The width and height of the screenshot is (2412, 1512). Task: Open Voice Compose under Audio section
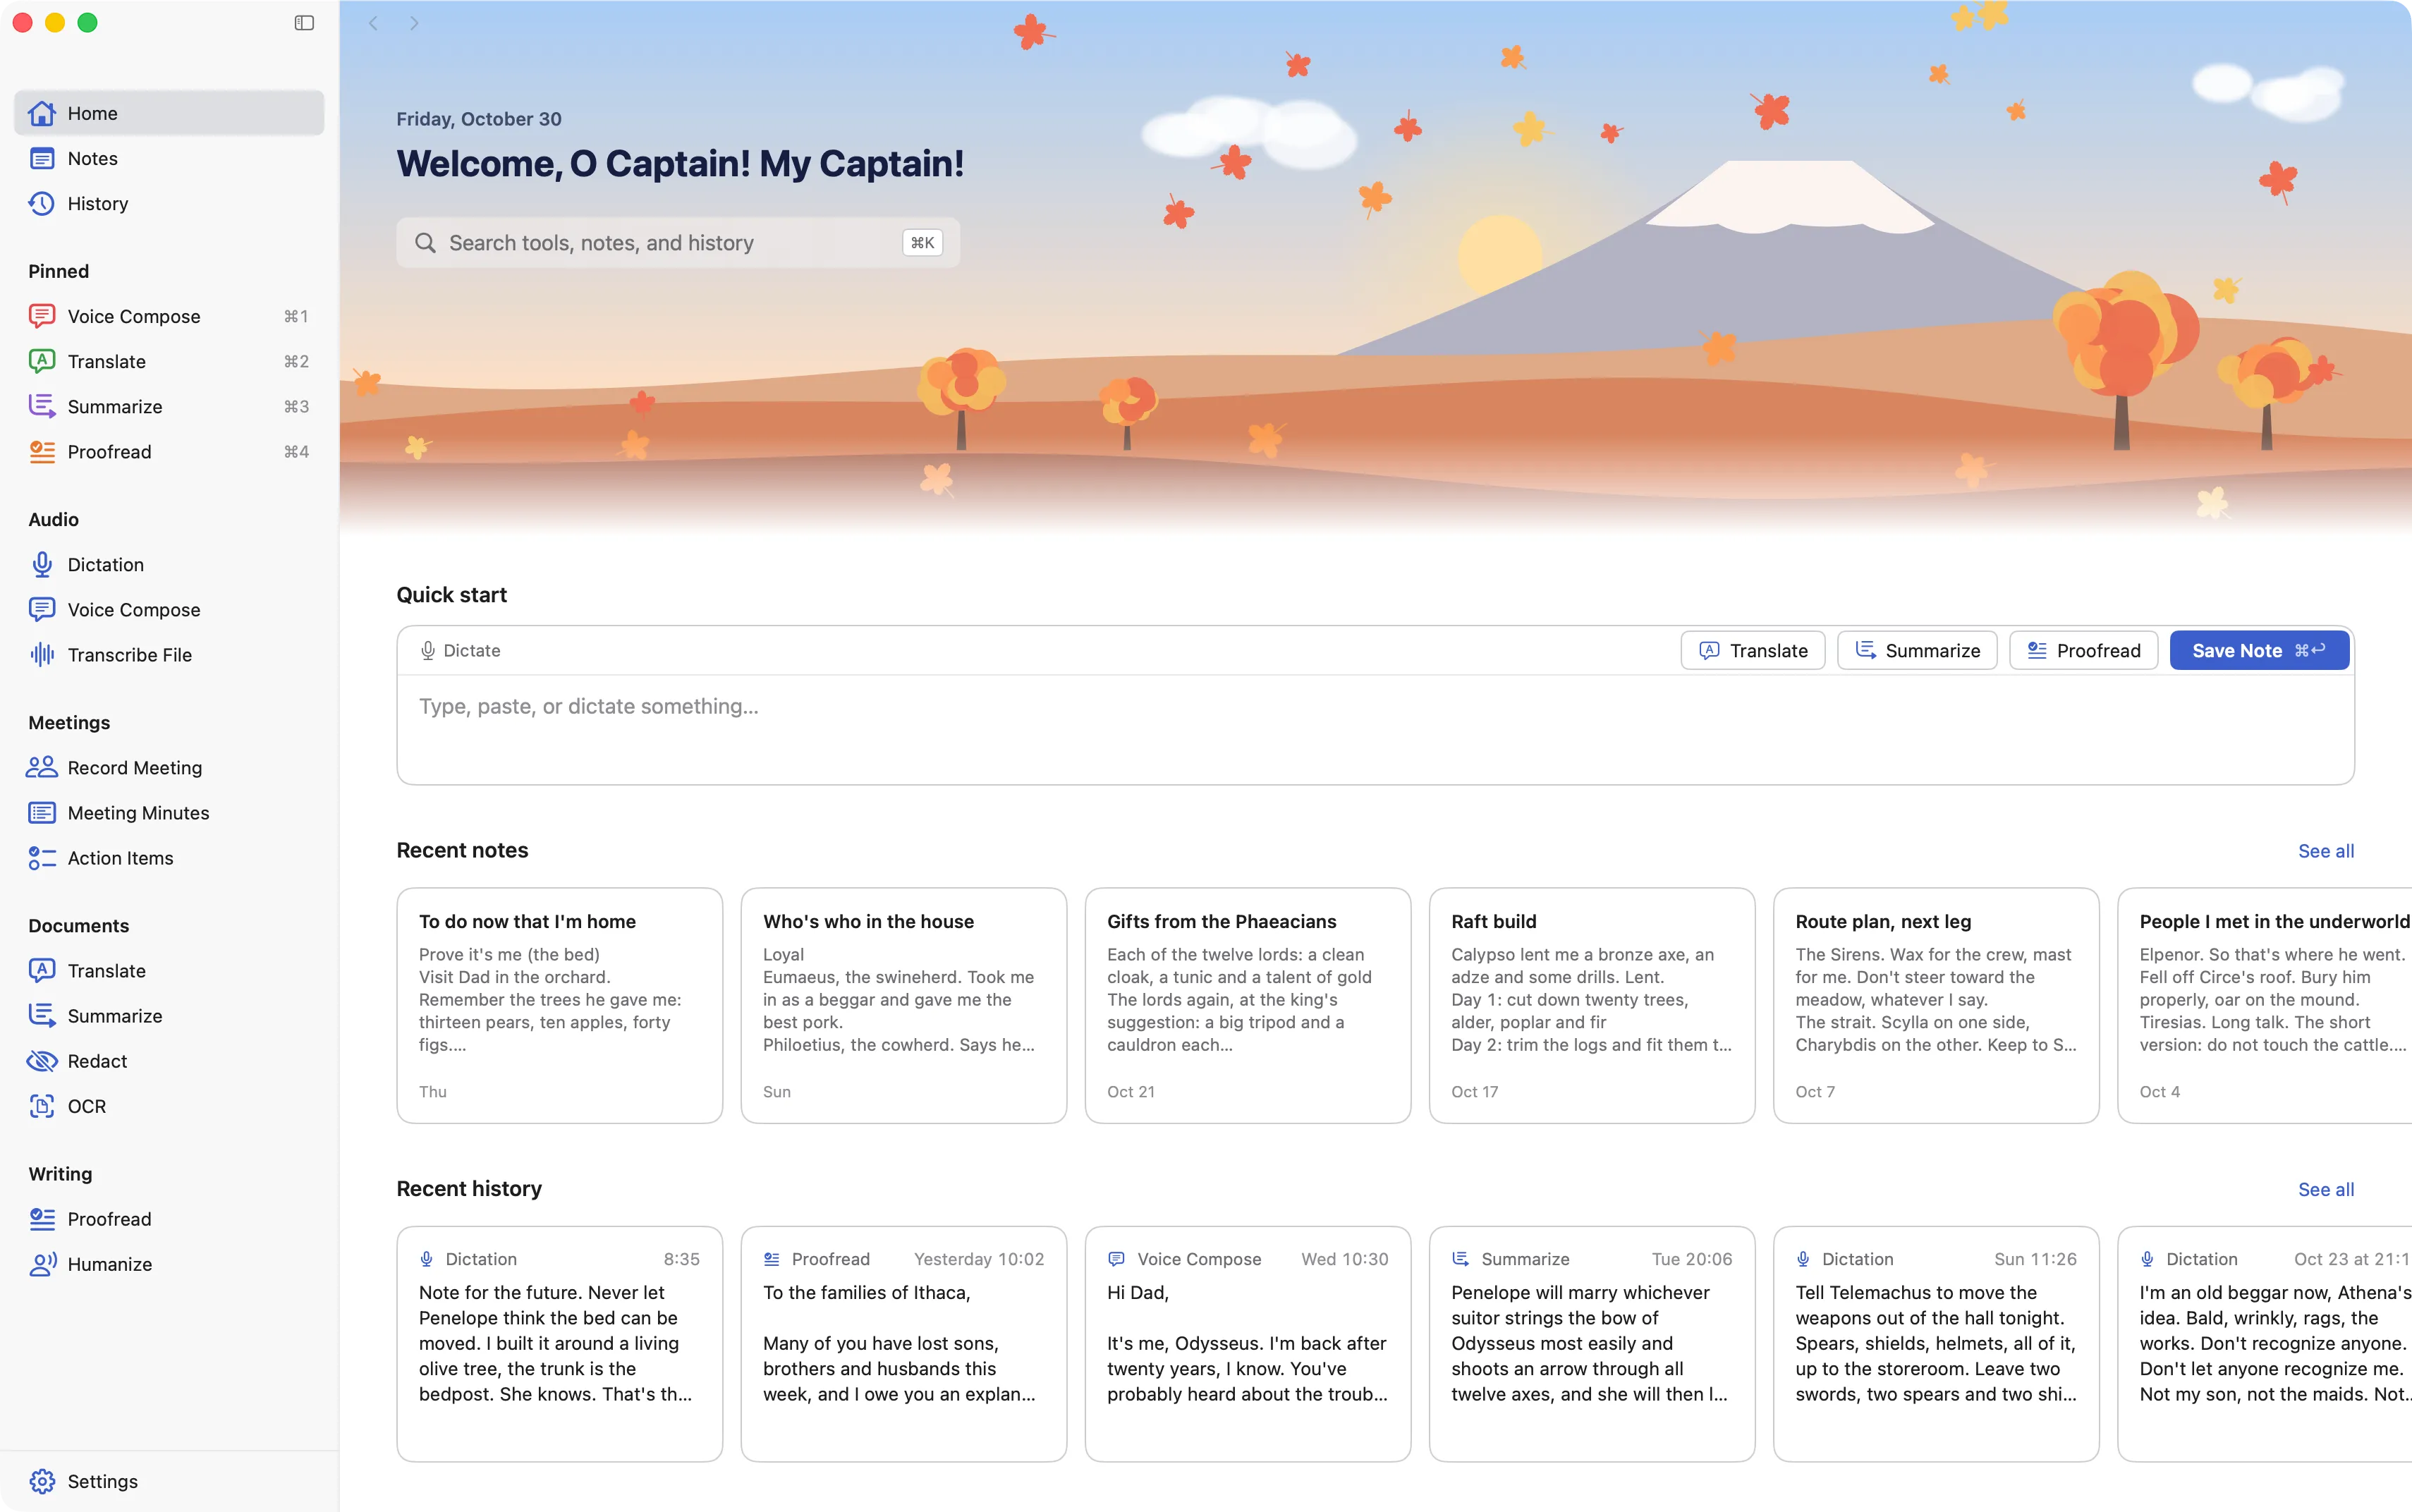pos(169,609)
